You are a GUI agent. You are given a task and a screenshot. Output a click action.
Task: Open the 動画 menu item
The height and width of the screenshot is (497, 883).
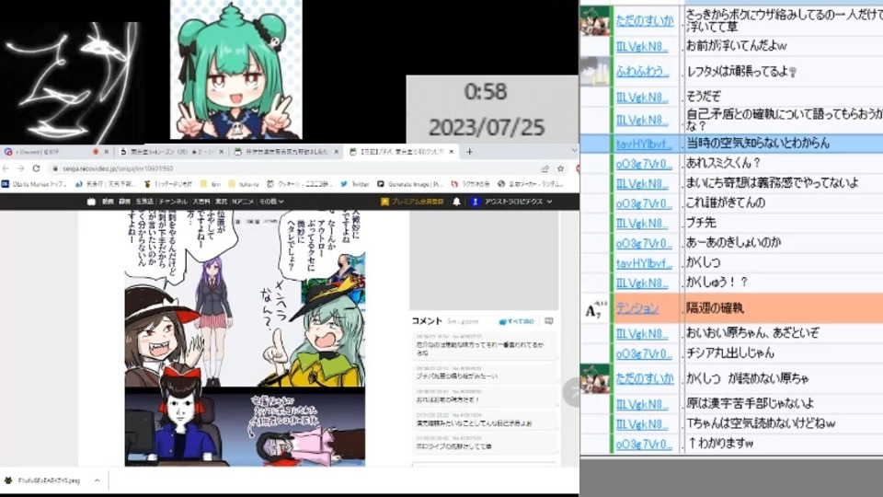coord(108,202)
